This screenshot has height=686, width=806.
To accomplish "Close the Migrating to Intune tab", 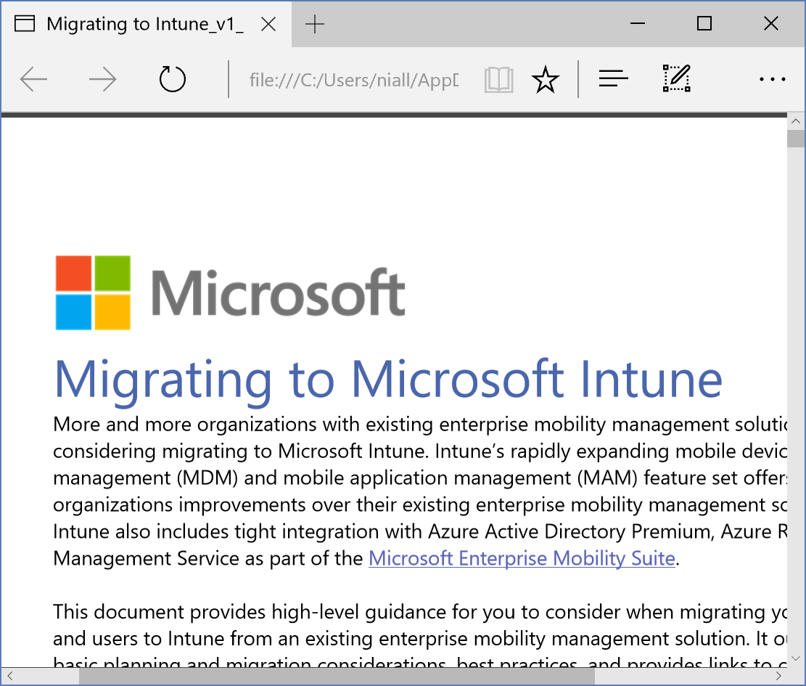I will (x=268, y=24).
